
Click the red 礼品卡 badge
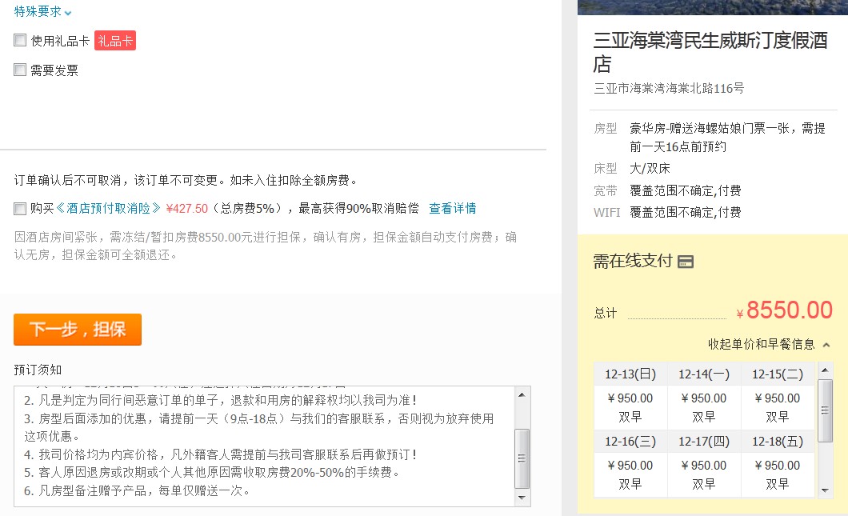point(115,41)
